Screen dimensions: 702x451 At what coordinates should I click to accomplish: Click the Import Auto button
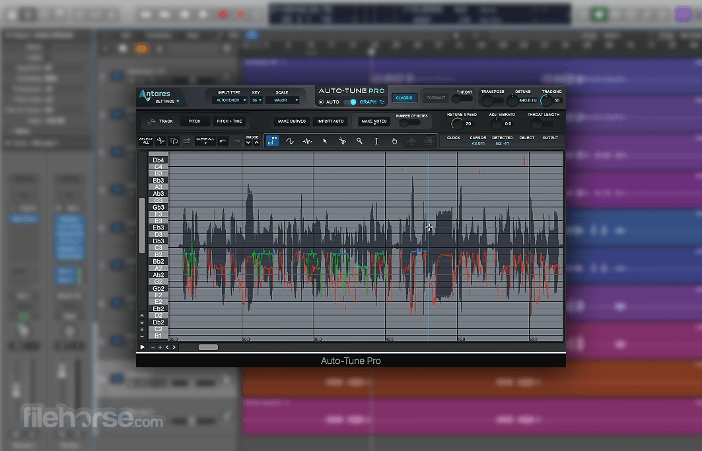click(x=330, y=121)
